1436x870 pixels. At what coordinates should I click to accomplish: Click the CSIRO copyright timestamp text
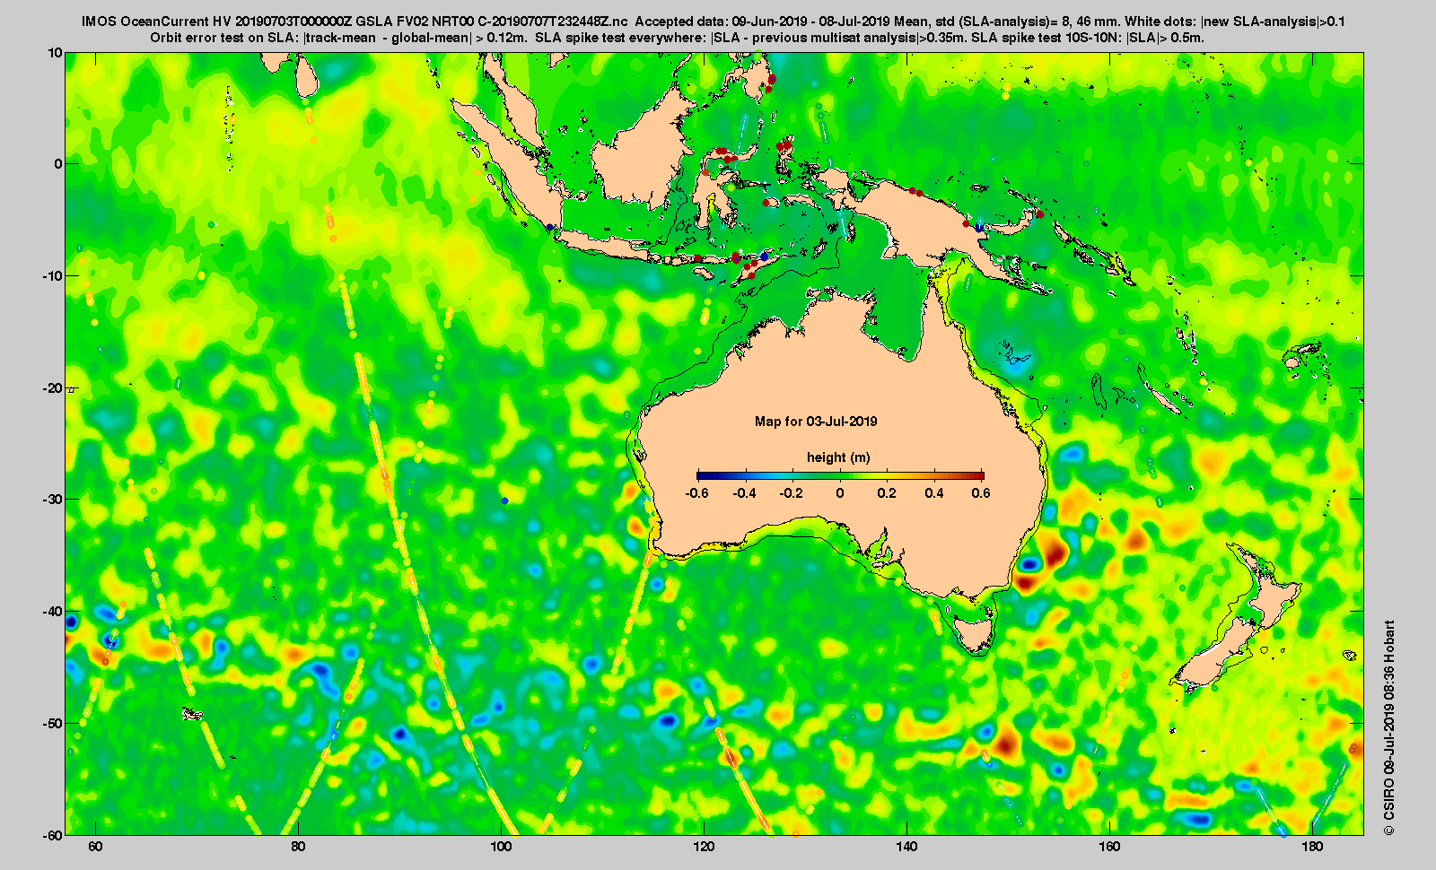click(x=1389, y=727)
